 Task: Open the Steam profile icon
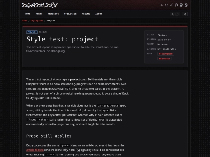pos(186,5)
